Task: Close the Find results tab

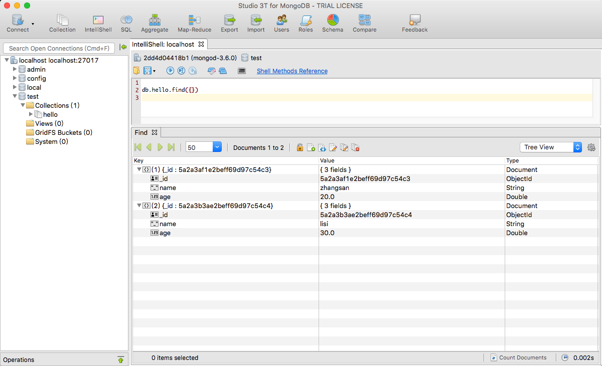Action: pos(155,132)
